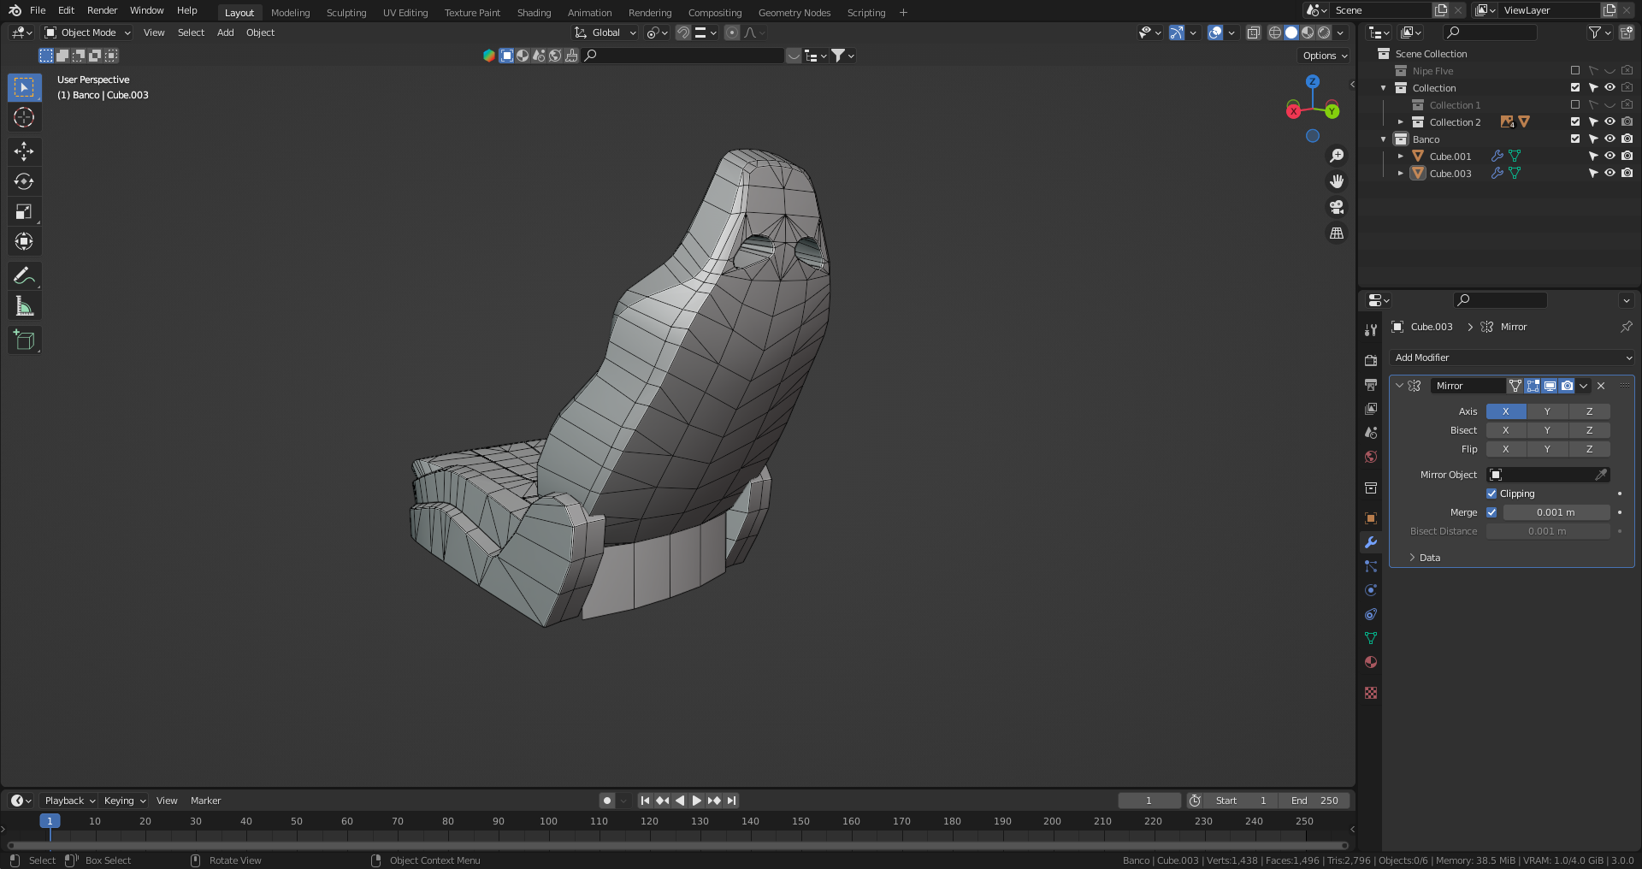1642x869 pixels.
Task: Click the Add Cube tool
Action: coord(24,340)
